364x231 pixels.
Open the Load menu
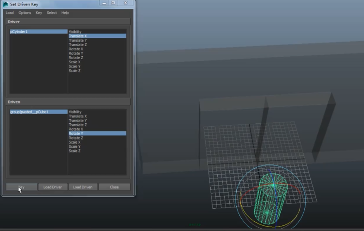pos(10,13)
